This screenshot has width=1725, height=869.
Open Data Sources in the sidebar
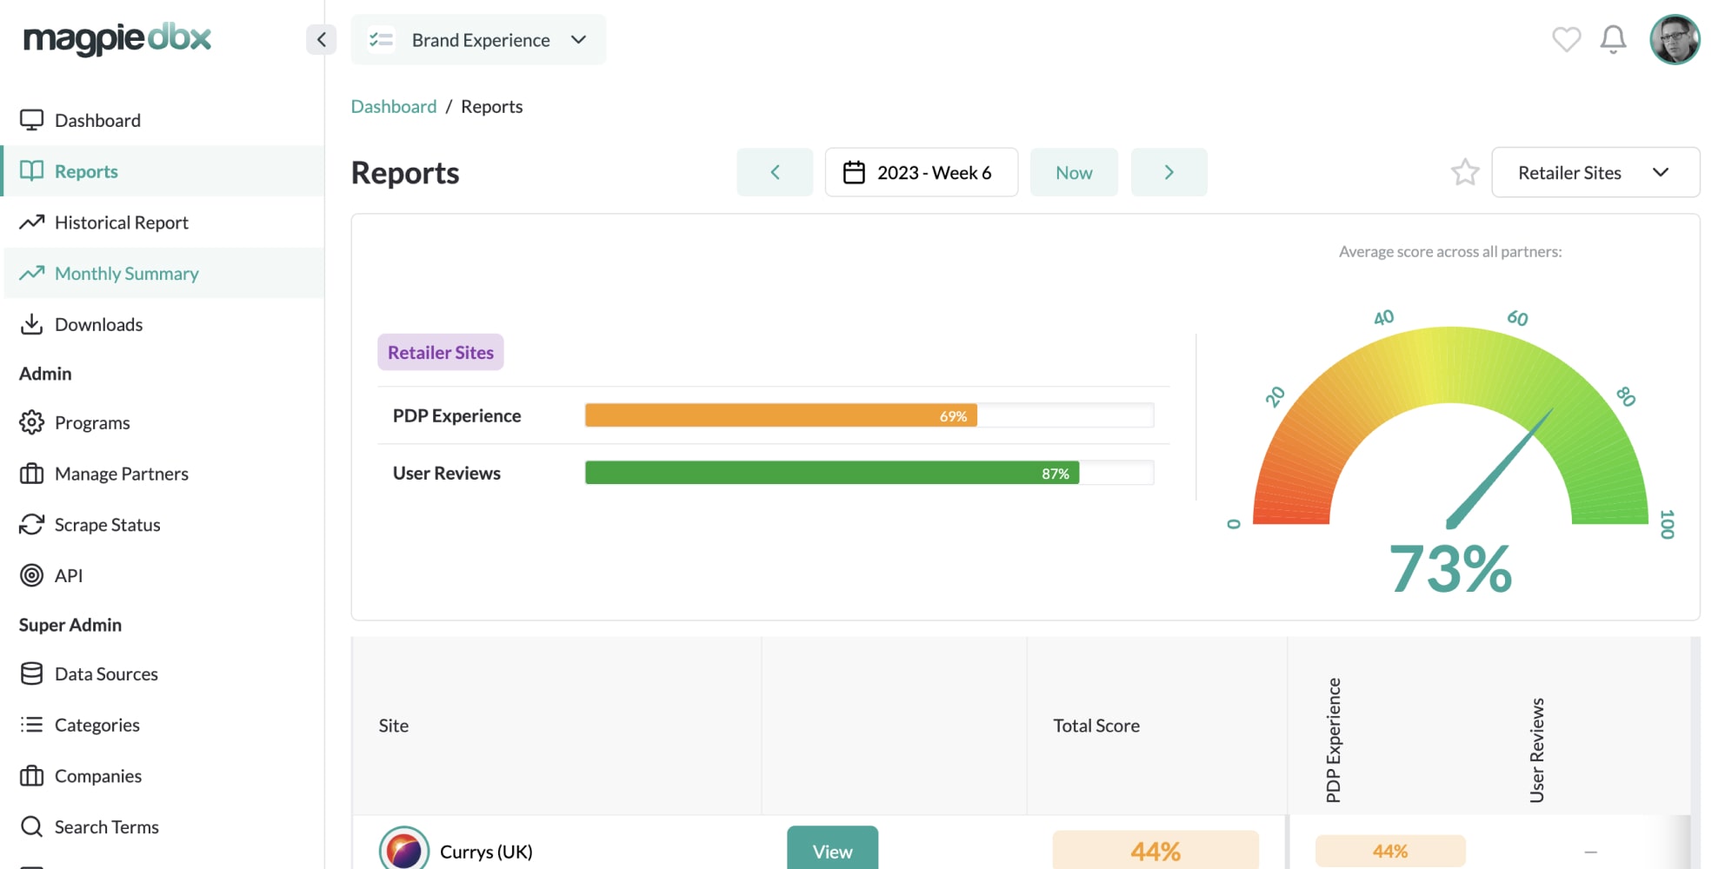click(x=163, y=673)
